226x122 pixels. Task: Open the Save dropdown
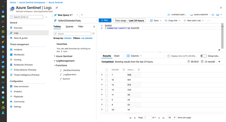click(156, 21)
